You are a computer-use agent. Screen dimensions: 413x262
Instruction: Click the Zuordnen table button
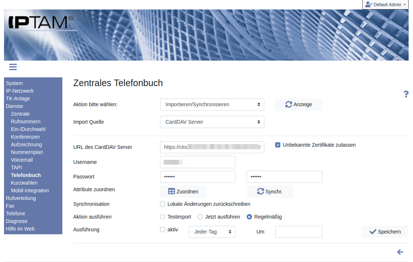click(183, 192)
